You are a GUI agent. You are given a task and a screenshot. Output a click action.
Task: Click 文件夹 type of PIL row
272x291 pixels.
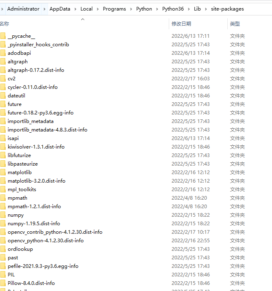(x=237, y=275)
